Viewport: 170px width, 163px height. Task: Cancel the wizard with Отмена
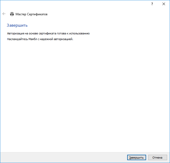click(157, 158)
